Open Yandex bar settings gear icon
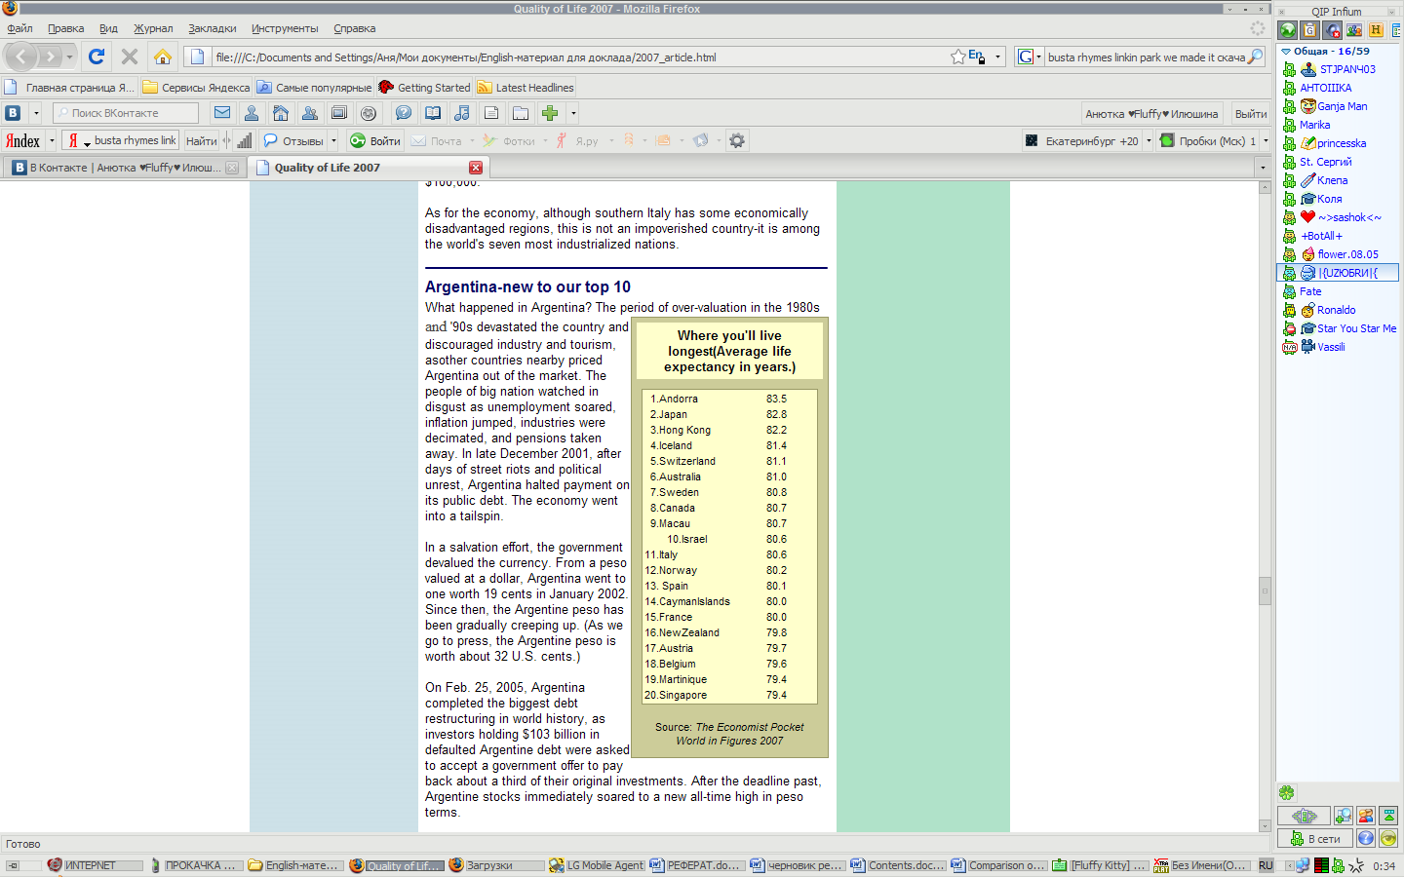This screenshot has height=877, width=1404. pos(737,140)
